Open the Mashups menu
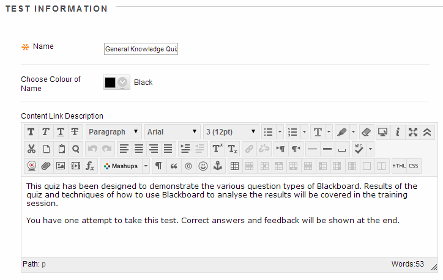Image resolution: width=443 pixels, height=280 pixels. click(125, 166)
